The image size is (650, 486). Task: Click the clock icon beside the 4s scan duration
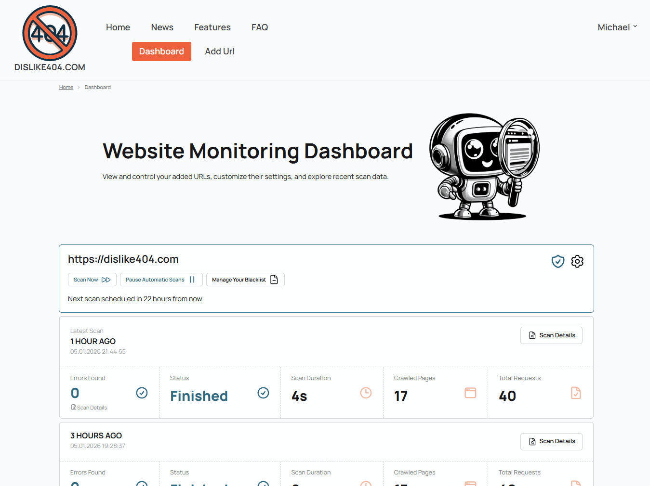[366, 393]
